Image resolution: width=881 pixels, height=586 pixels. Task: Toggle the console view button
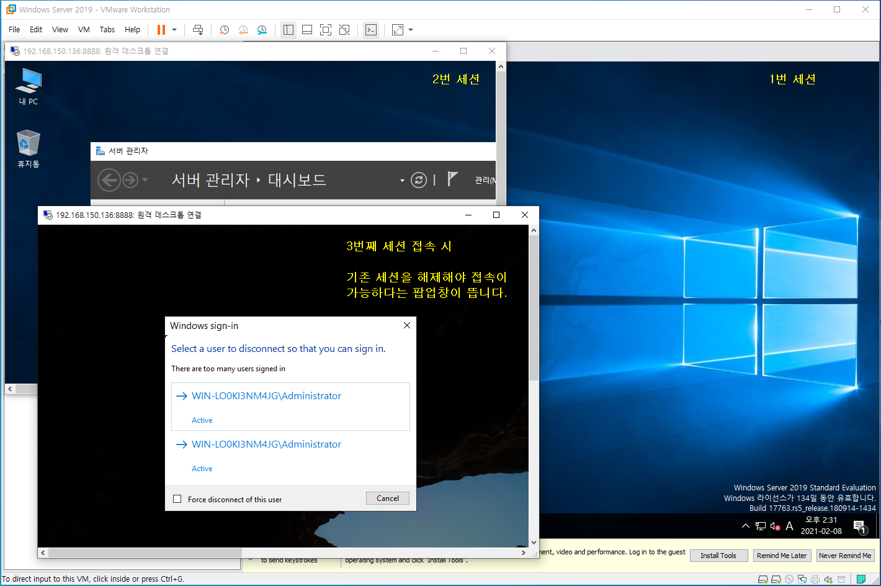pyautogui.click(x=371, y=29)
